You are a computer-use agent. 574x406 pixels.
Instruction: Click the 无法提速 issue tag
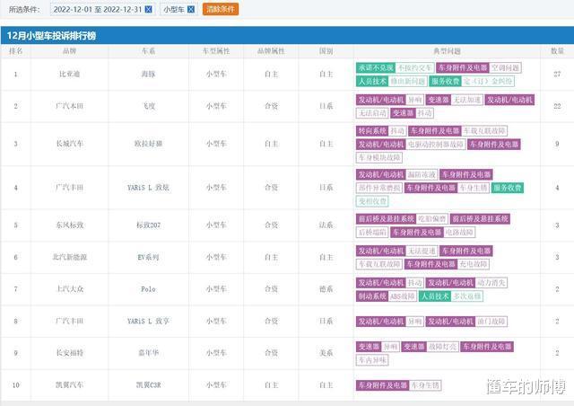click(x=422, y=251)
